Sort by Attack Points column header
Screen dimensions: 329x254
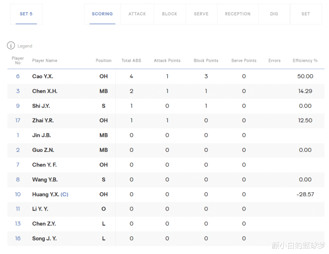(167, 60)
